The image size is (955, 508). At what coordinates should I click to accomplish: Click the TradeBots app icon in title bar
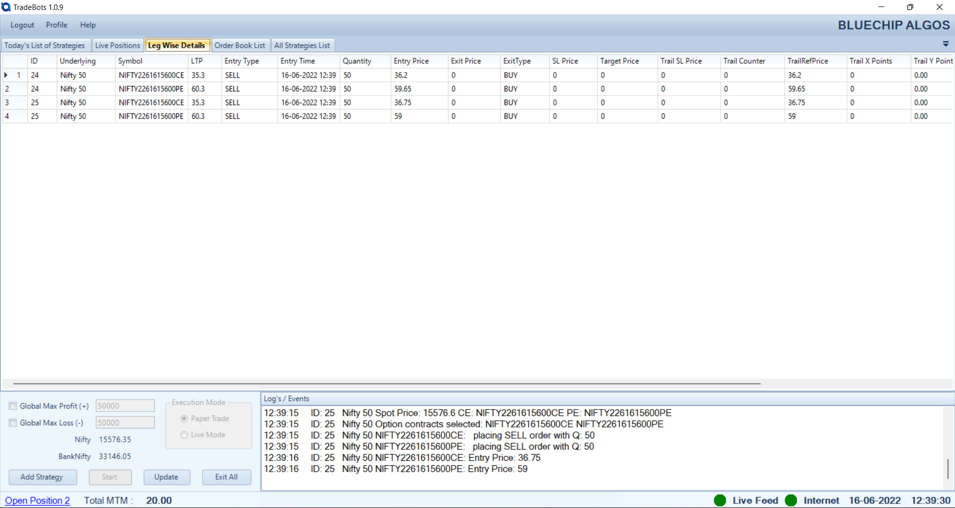[x=6, y=7]
